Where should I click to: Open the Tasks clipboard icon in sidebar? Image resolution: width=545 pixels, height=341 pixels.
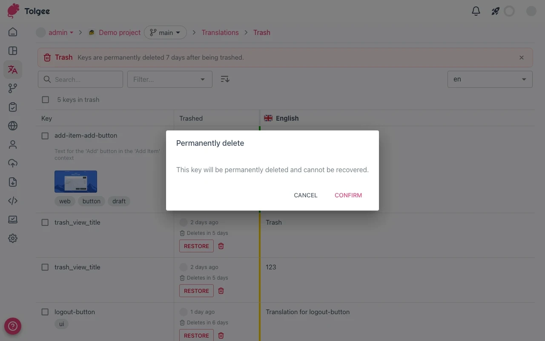tap(13, 107)
